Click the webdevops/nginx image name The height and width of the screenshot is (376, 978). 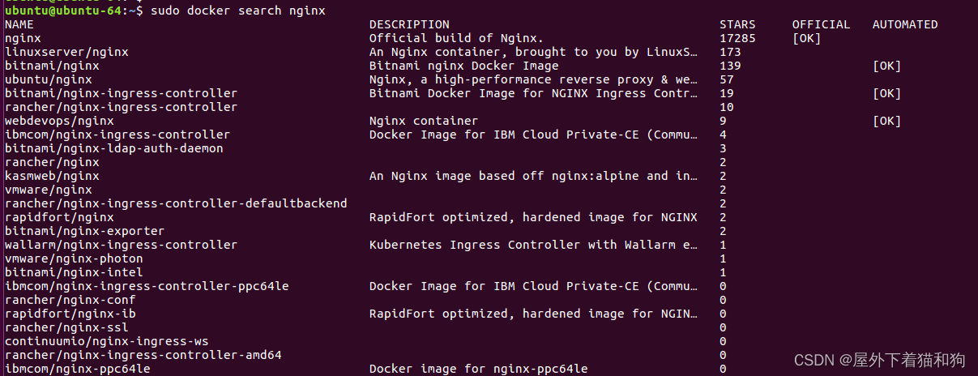[x=59, y=121]
